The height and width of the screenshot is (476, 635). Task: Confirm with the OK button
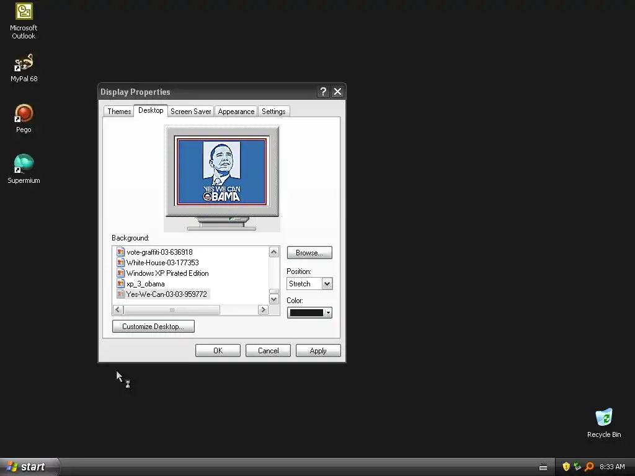tap(218, 351)
